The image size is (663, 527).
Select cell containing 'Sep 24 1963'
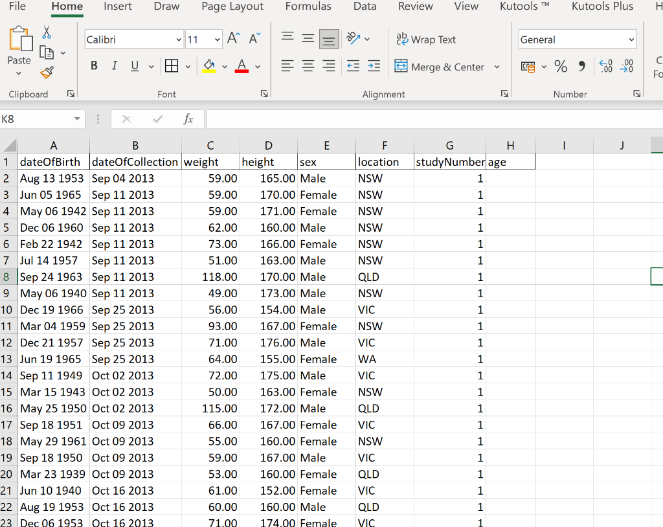click(54, 277)
